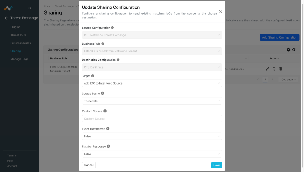Image resolution: width=304 pixels, height=172 pixels.
Task: Click info icon next to Flag for Response
Action: tap(108, 146)
